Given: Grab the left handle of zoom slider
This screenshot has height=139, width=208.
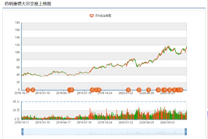Looking at the screenshot, I should click(22, 132).
